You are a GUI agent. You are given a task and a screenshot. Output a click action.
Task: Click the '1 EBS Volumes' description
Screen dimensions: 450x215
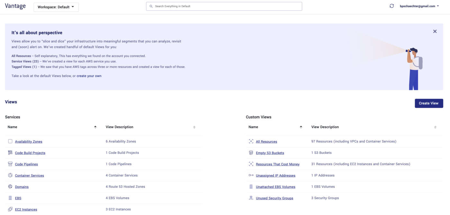[323, 186]
